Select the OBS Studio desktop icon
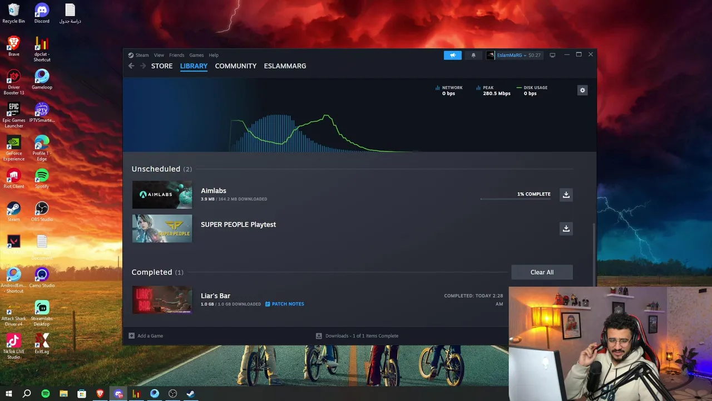Image resolution: width=712 pixels, height=401 pixels. click(x=42, y=212)
